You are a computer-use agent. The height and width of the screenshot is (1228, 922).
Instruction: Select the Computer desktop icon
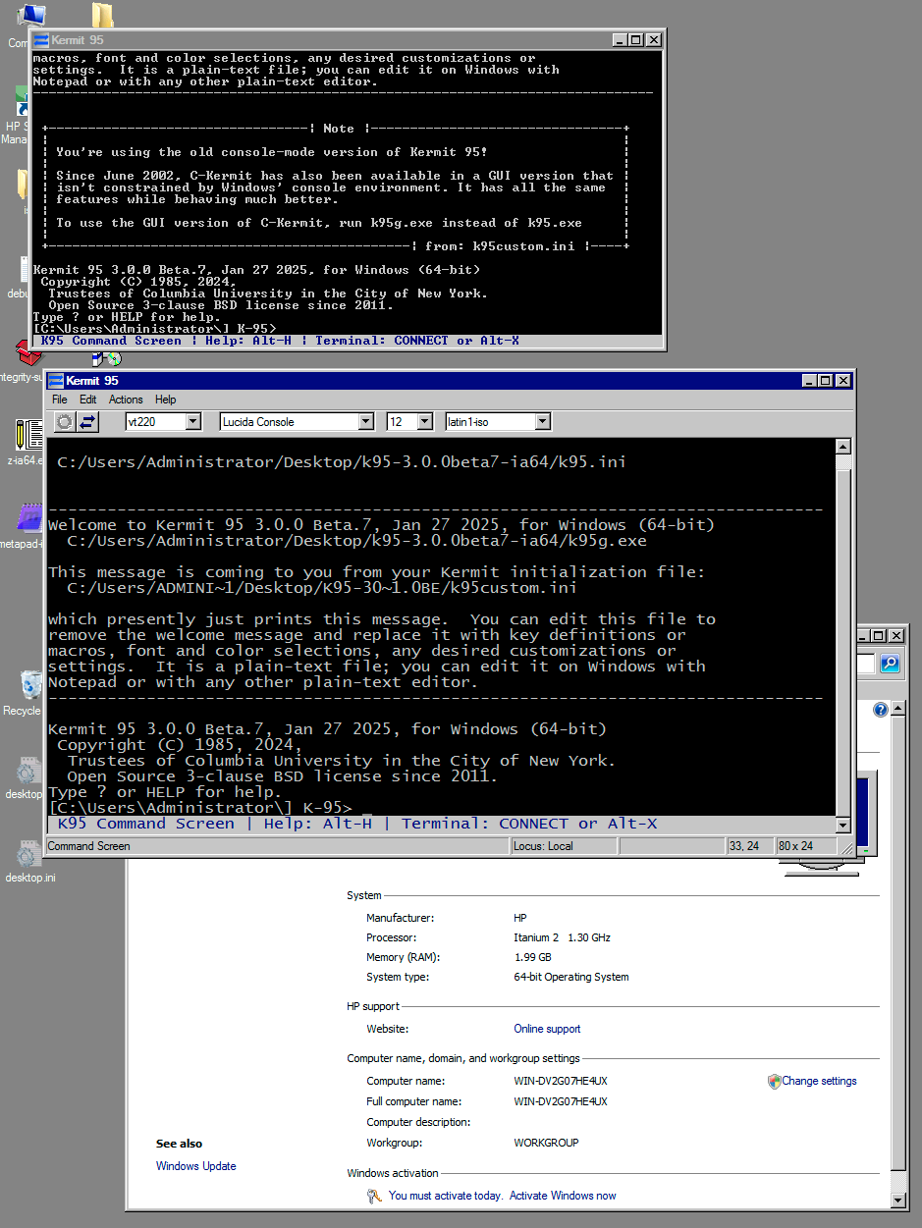[x=29, y=16]
